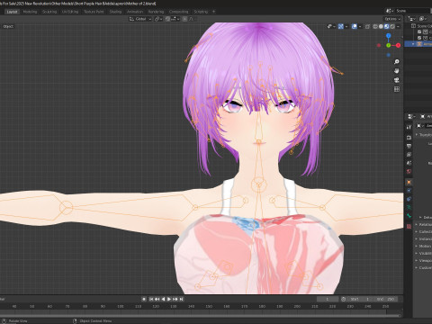Open the Tool properties tab
The height and width of the screenshot is (324, 432).
409,127
